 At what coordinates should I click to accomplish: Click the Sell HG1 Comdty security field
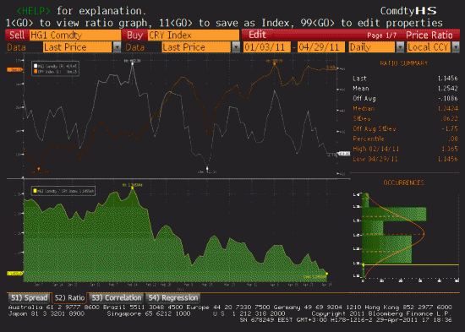coord(75,35)
